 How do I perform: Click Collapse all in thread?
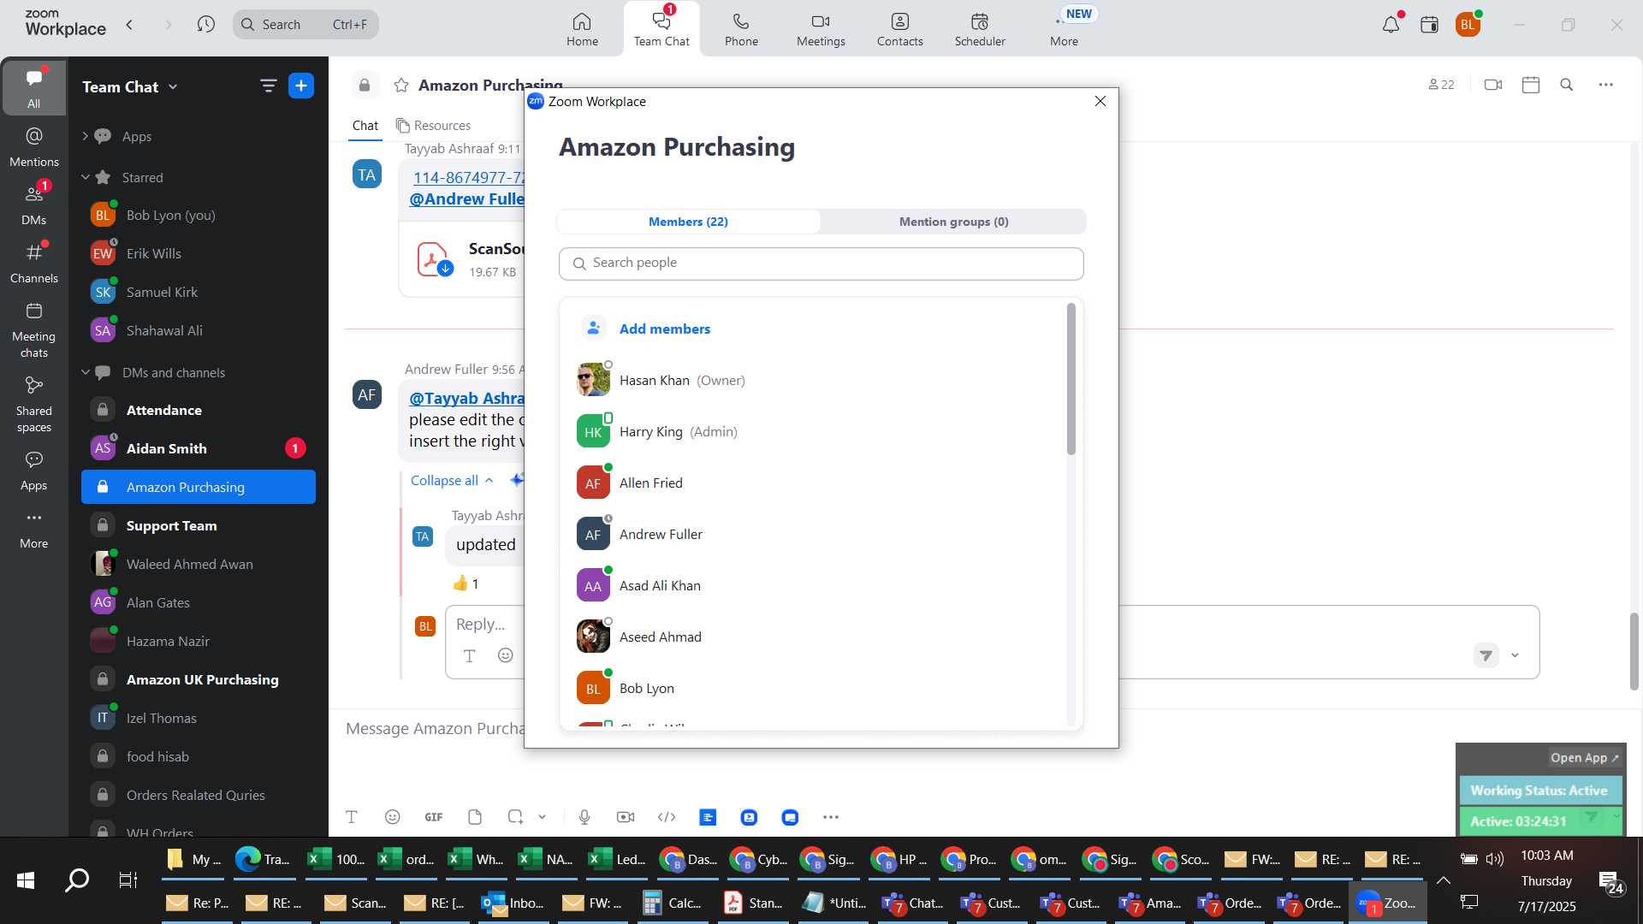point(452,480)
